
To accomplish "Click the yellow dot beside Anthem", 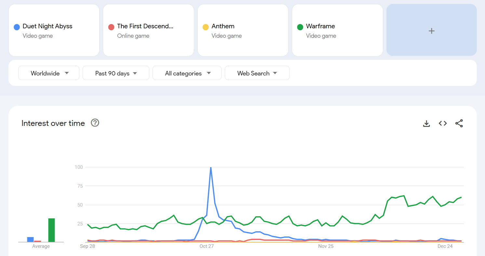I will click(206, 27).
